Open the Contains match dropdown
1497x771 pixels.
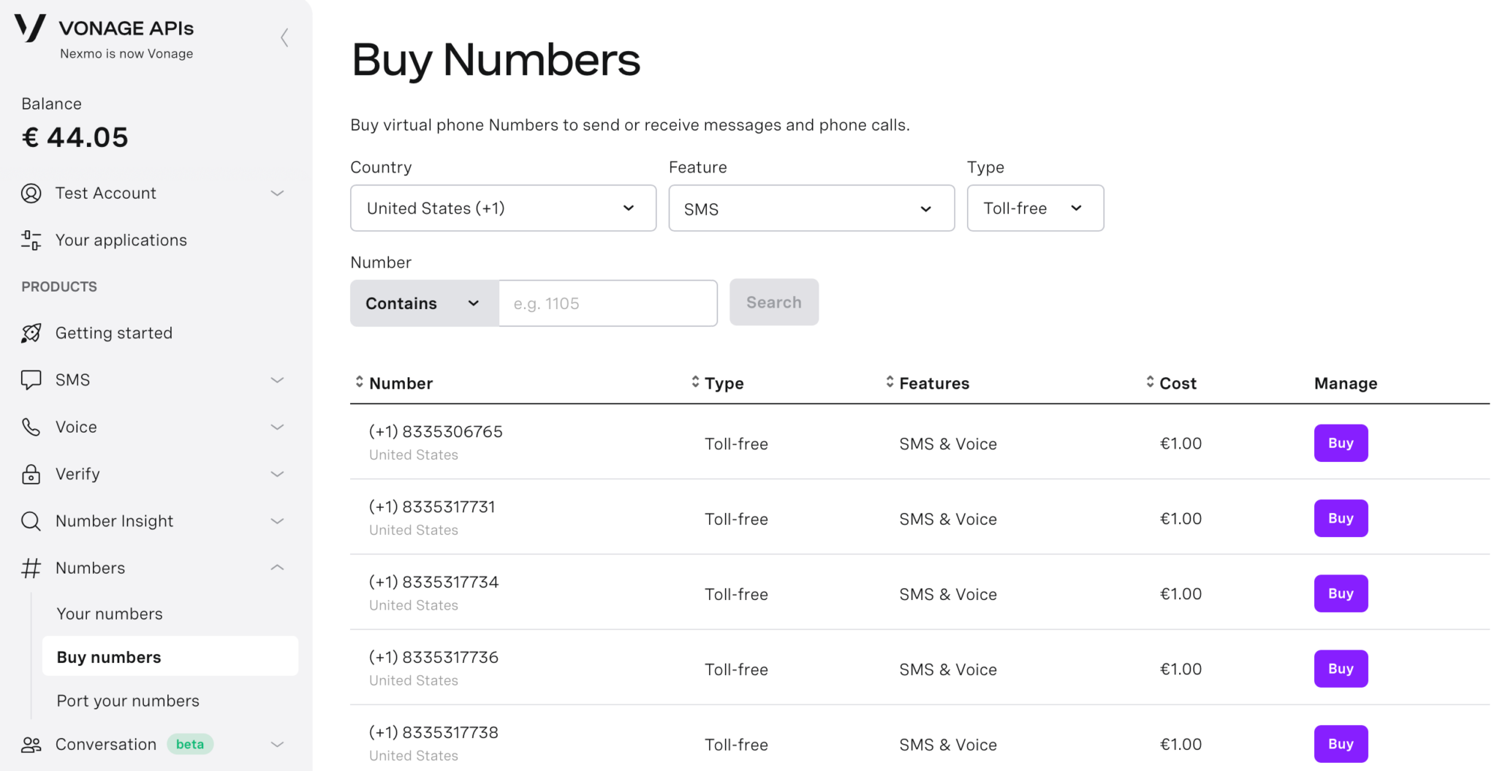point(422,303)
